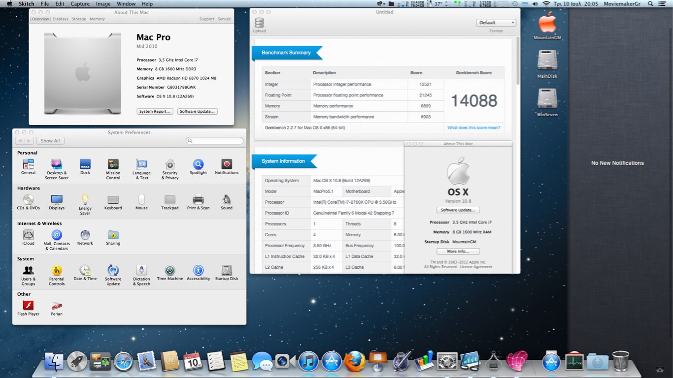Switch to Displays tab in About This Mac
Image resolution: width=673 pixels, height=378 pixels.
(x=60, y=19)
